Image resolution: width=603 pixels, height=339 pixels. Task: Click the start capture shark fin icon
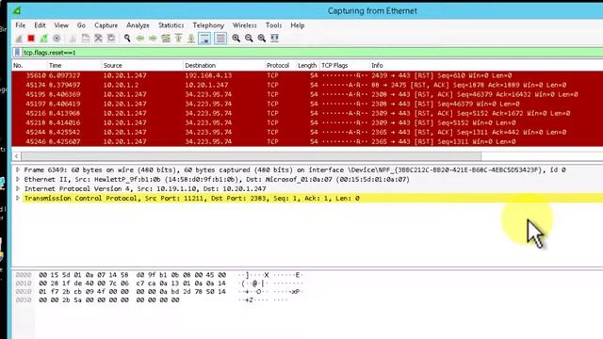tap(19, 38)
